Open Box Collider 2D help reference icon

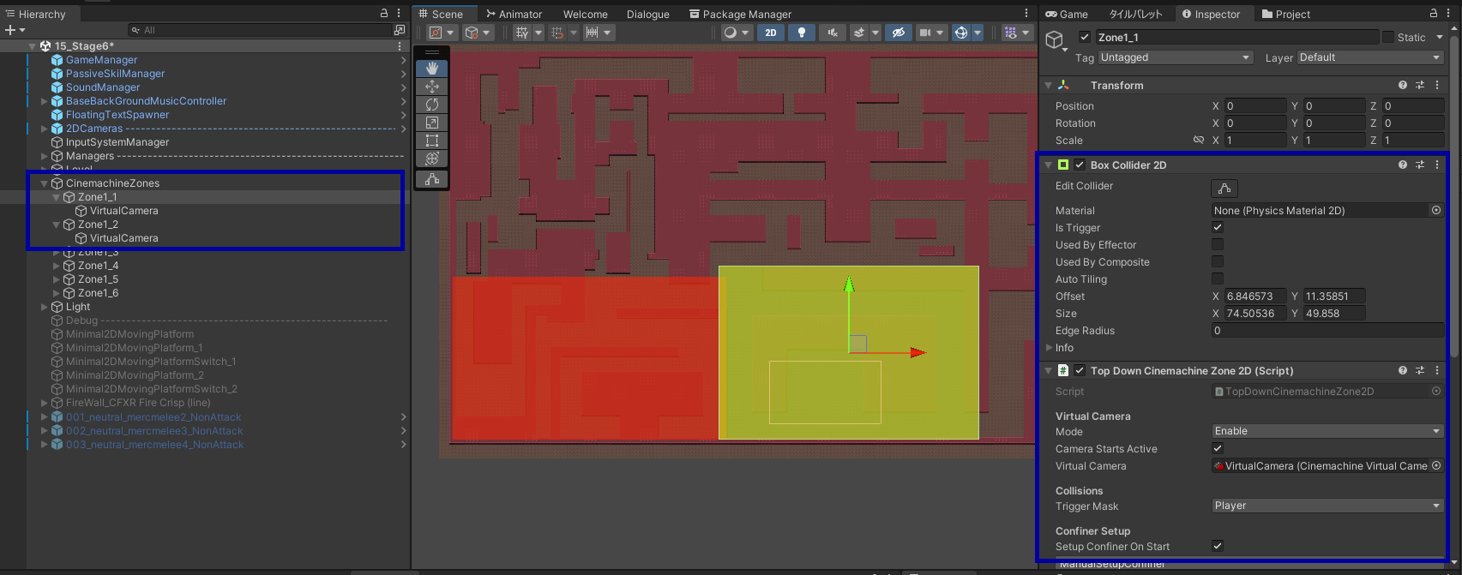1402,165
